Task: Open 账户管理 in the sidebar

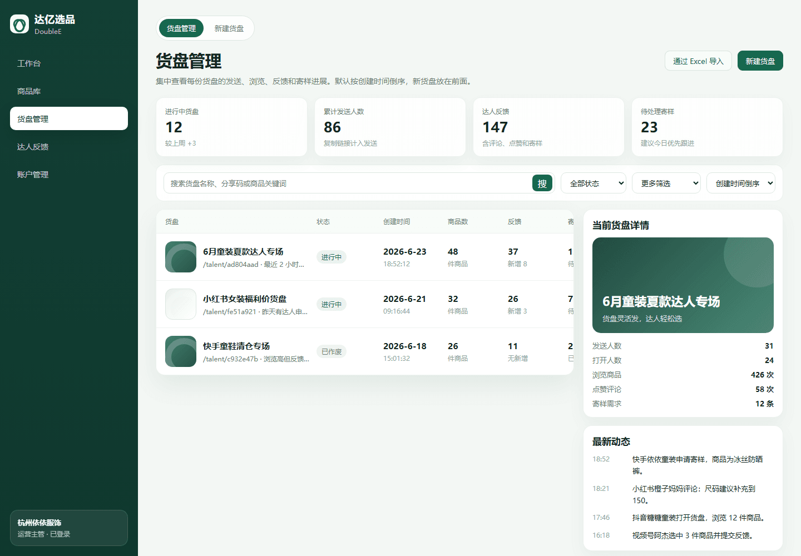Action: pos(69,175)
